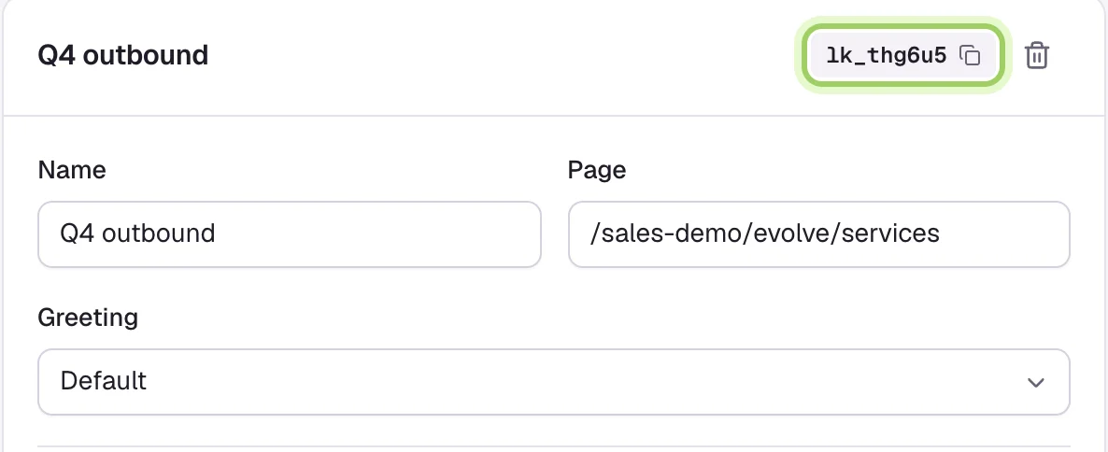Viewport: 1108px width, 452px height.
Task: Select the Default value in Greeting
Action: [x=103, y=381]
